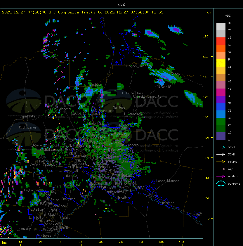Click the 'E_1-736' map label
This screenshot has width=243, height=246.
(x=164, y=86)
